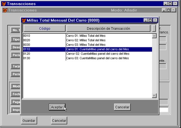The image size is (181, 128).
Task: Minimize the Millas Total Mensual dialog
Action: click(x=146, y=20)
